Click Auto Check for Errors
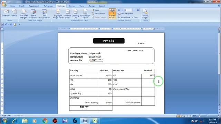Image resolution: width=221 pixels, height=124 pixels. 128,17
